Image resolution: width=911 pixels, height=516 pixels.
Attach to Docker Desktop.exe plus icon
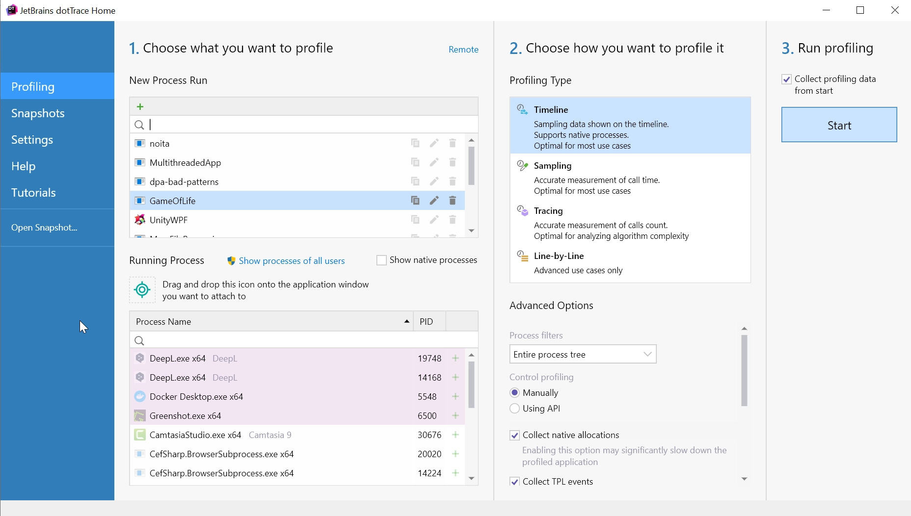[x=455, y=397]
